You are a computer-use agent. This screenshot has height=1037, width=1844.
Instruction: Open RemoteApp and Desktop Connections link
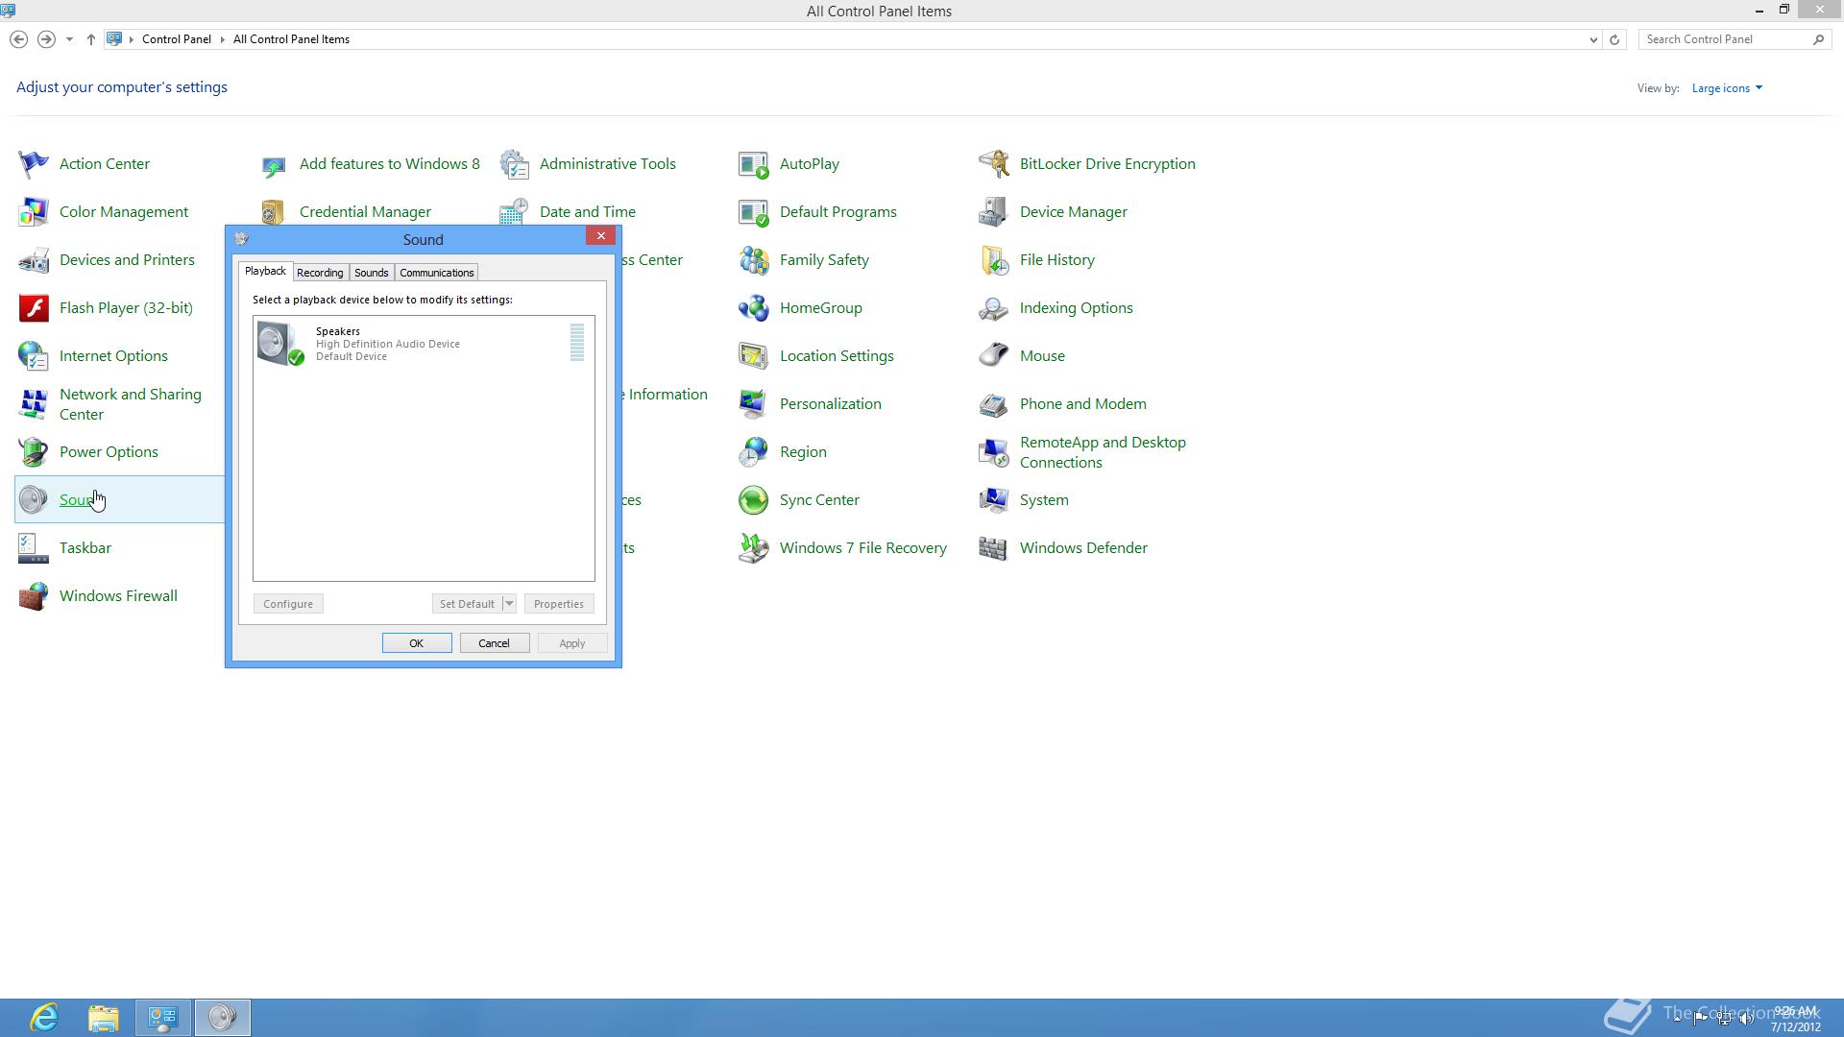tap(1103, 452)
